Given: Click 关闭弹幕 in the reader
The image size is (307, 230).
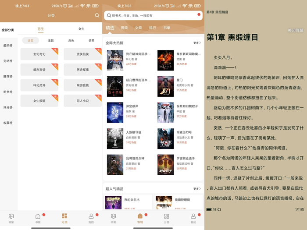Looking at the screenshot, I should coord(296,30).
